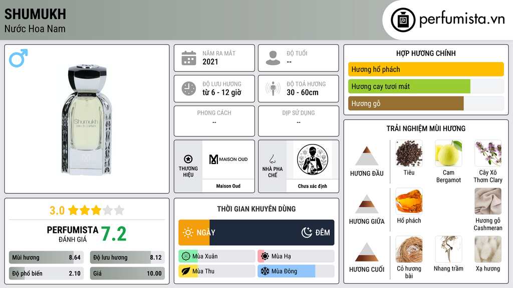Click the snowflake icon for Mùa Đông
The width and height of the screenshot is (513, 288).
[x=265, y=271]
